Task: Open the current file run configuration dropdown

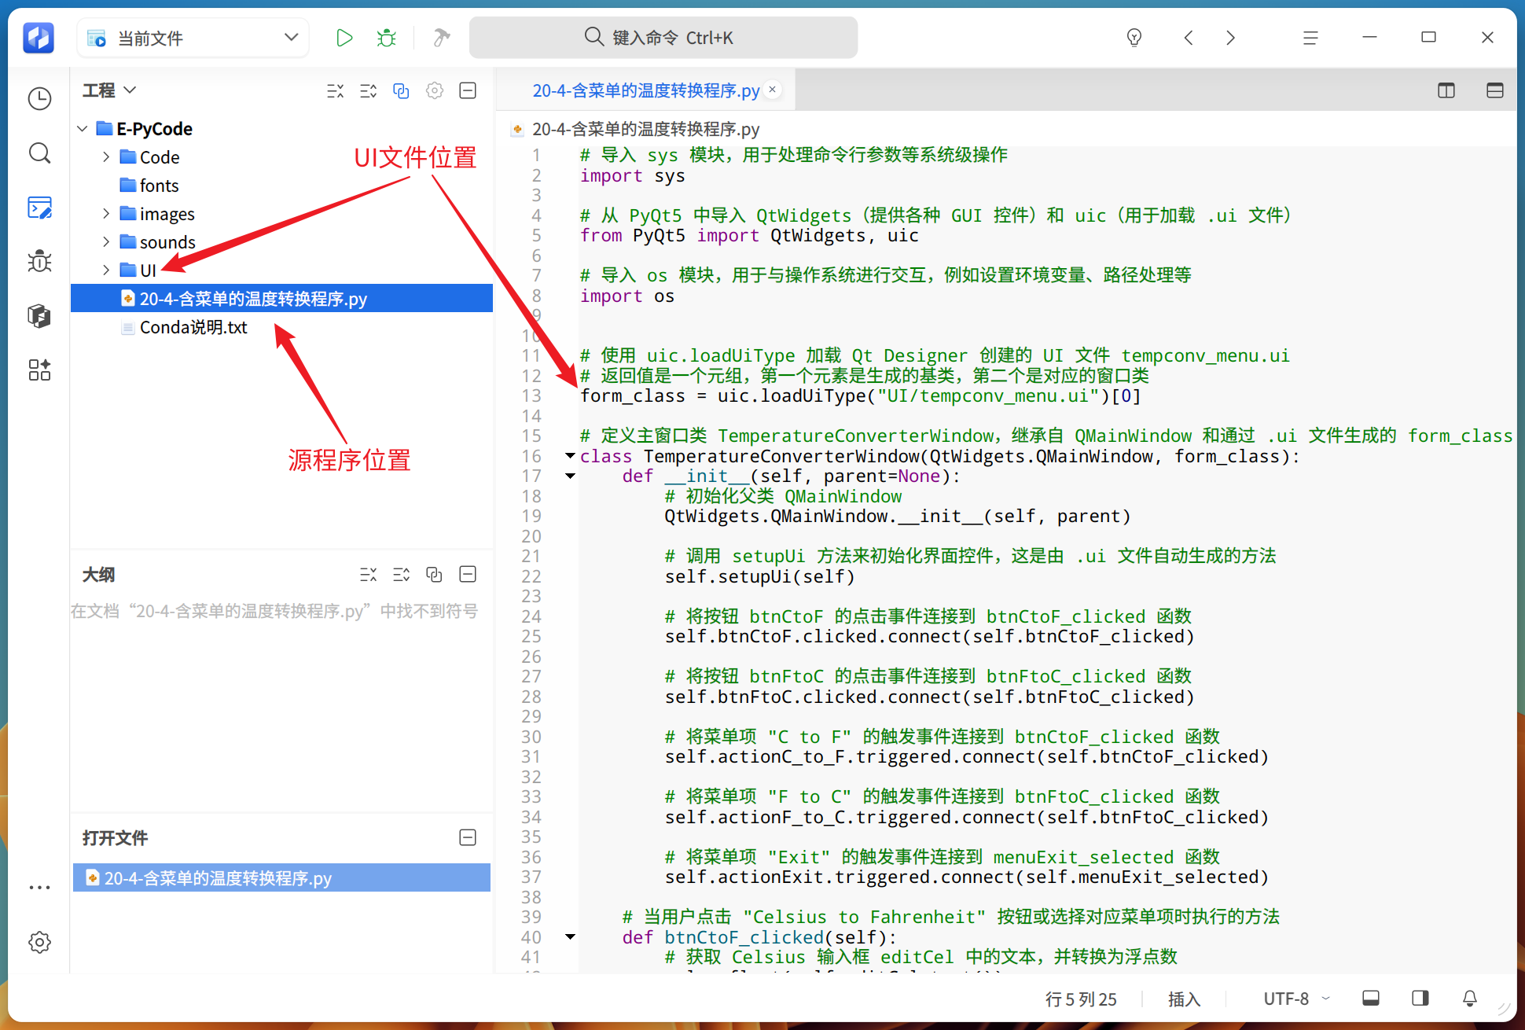Action: [x=193, y=38]
